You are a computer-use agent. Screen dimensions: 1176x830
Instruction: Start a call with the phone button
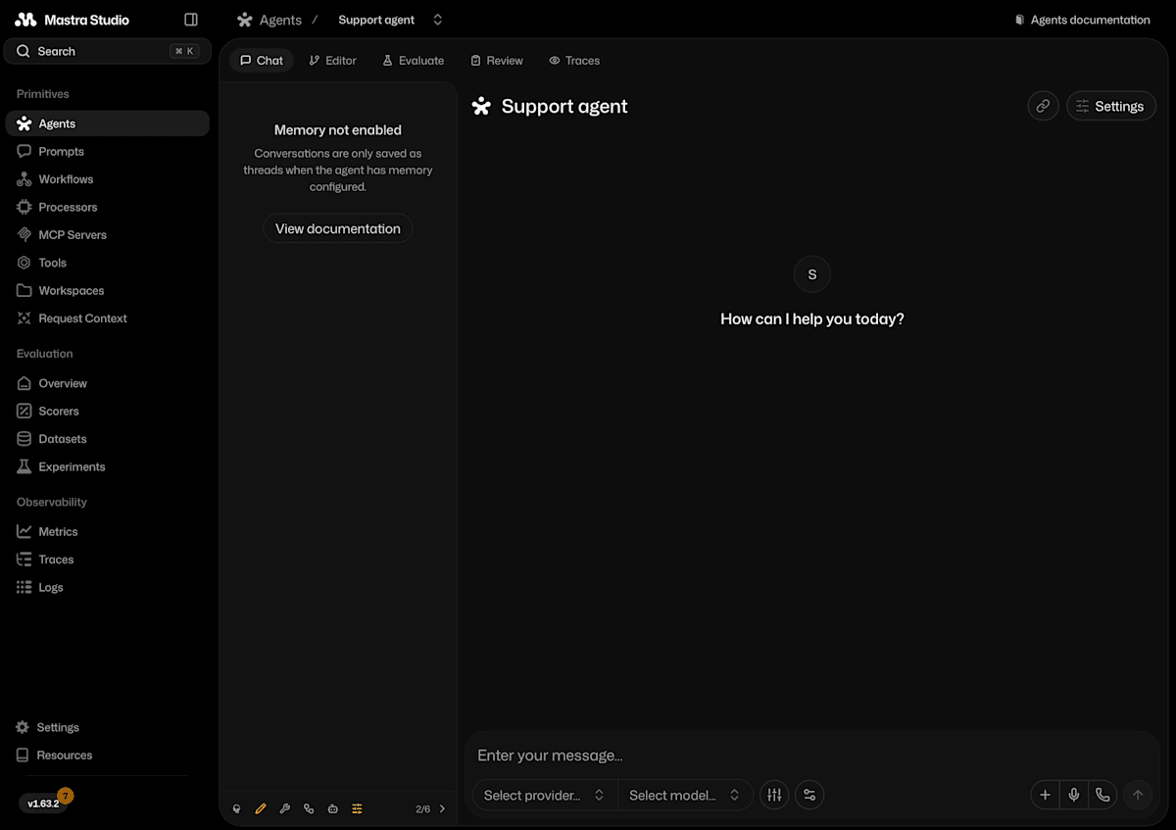1102,795
